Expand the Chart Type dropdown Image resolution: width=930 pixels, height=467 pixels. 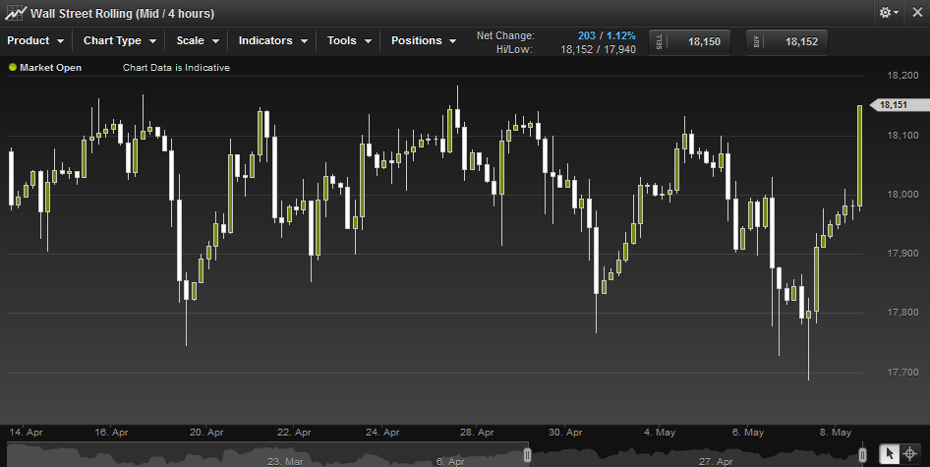(120, 41)
